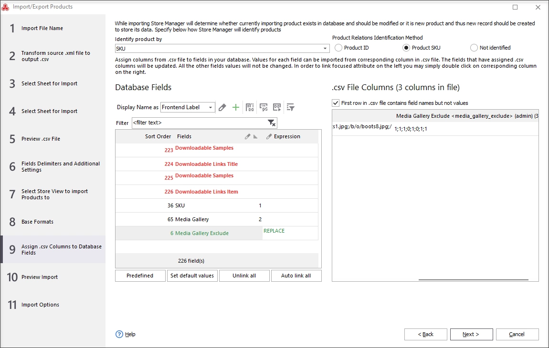The height and width of the screenshot is (348, 549).
Task: Select row 224 Downloadable Links Title
Action: pos(217,164)
